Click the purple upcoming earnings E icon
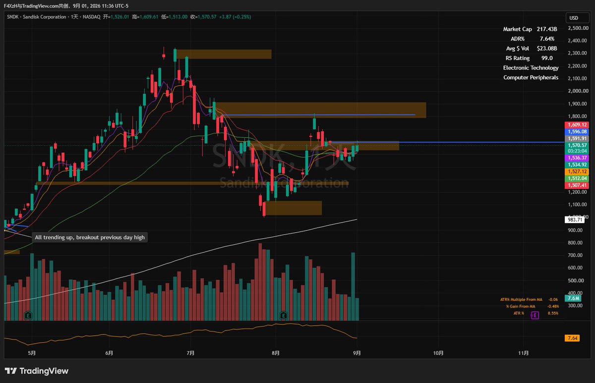Image resolution: width=595 pixels, height=383 pixels. [535, 315]
